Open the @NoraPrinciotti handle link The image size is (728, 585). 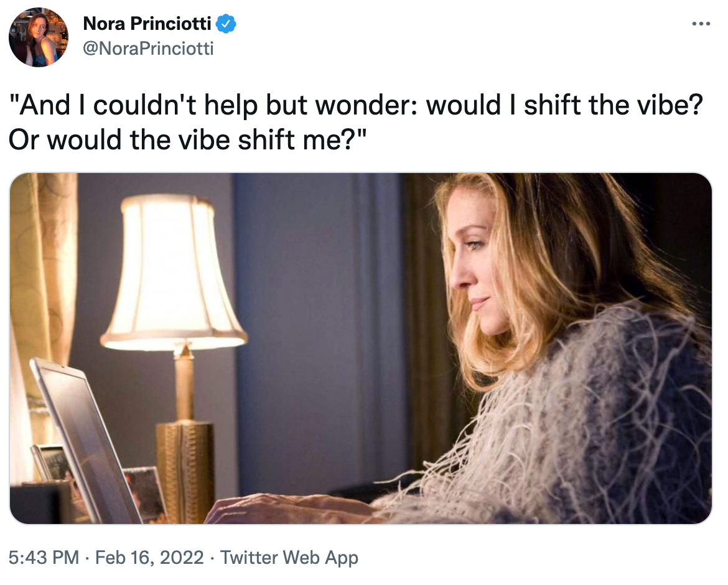(148, 48)
